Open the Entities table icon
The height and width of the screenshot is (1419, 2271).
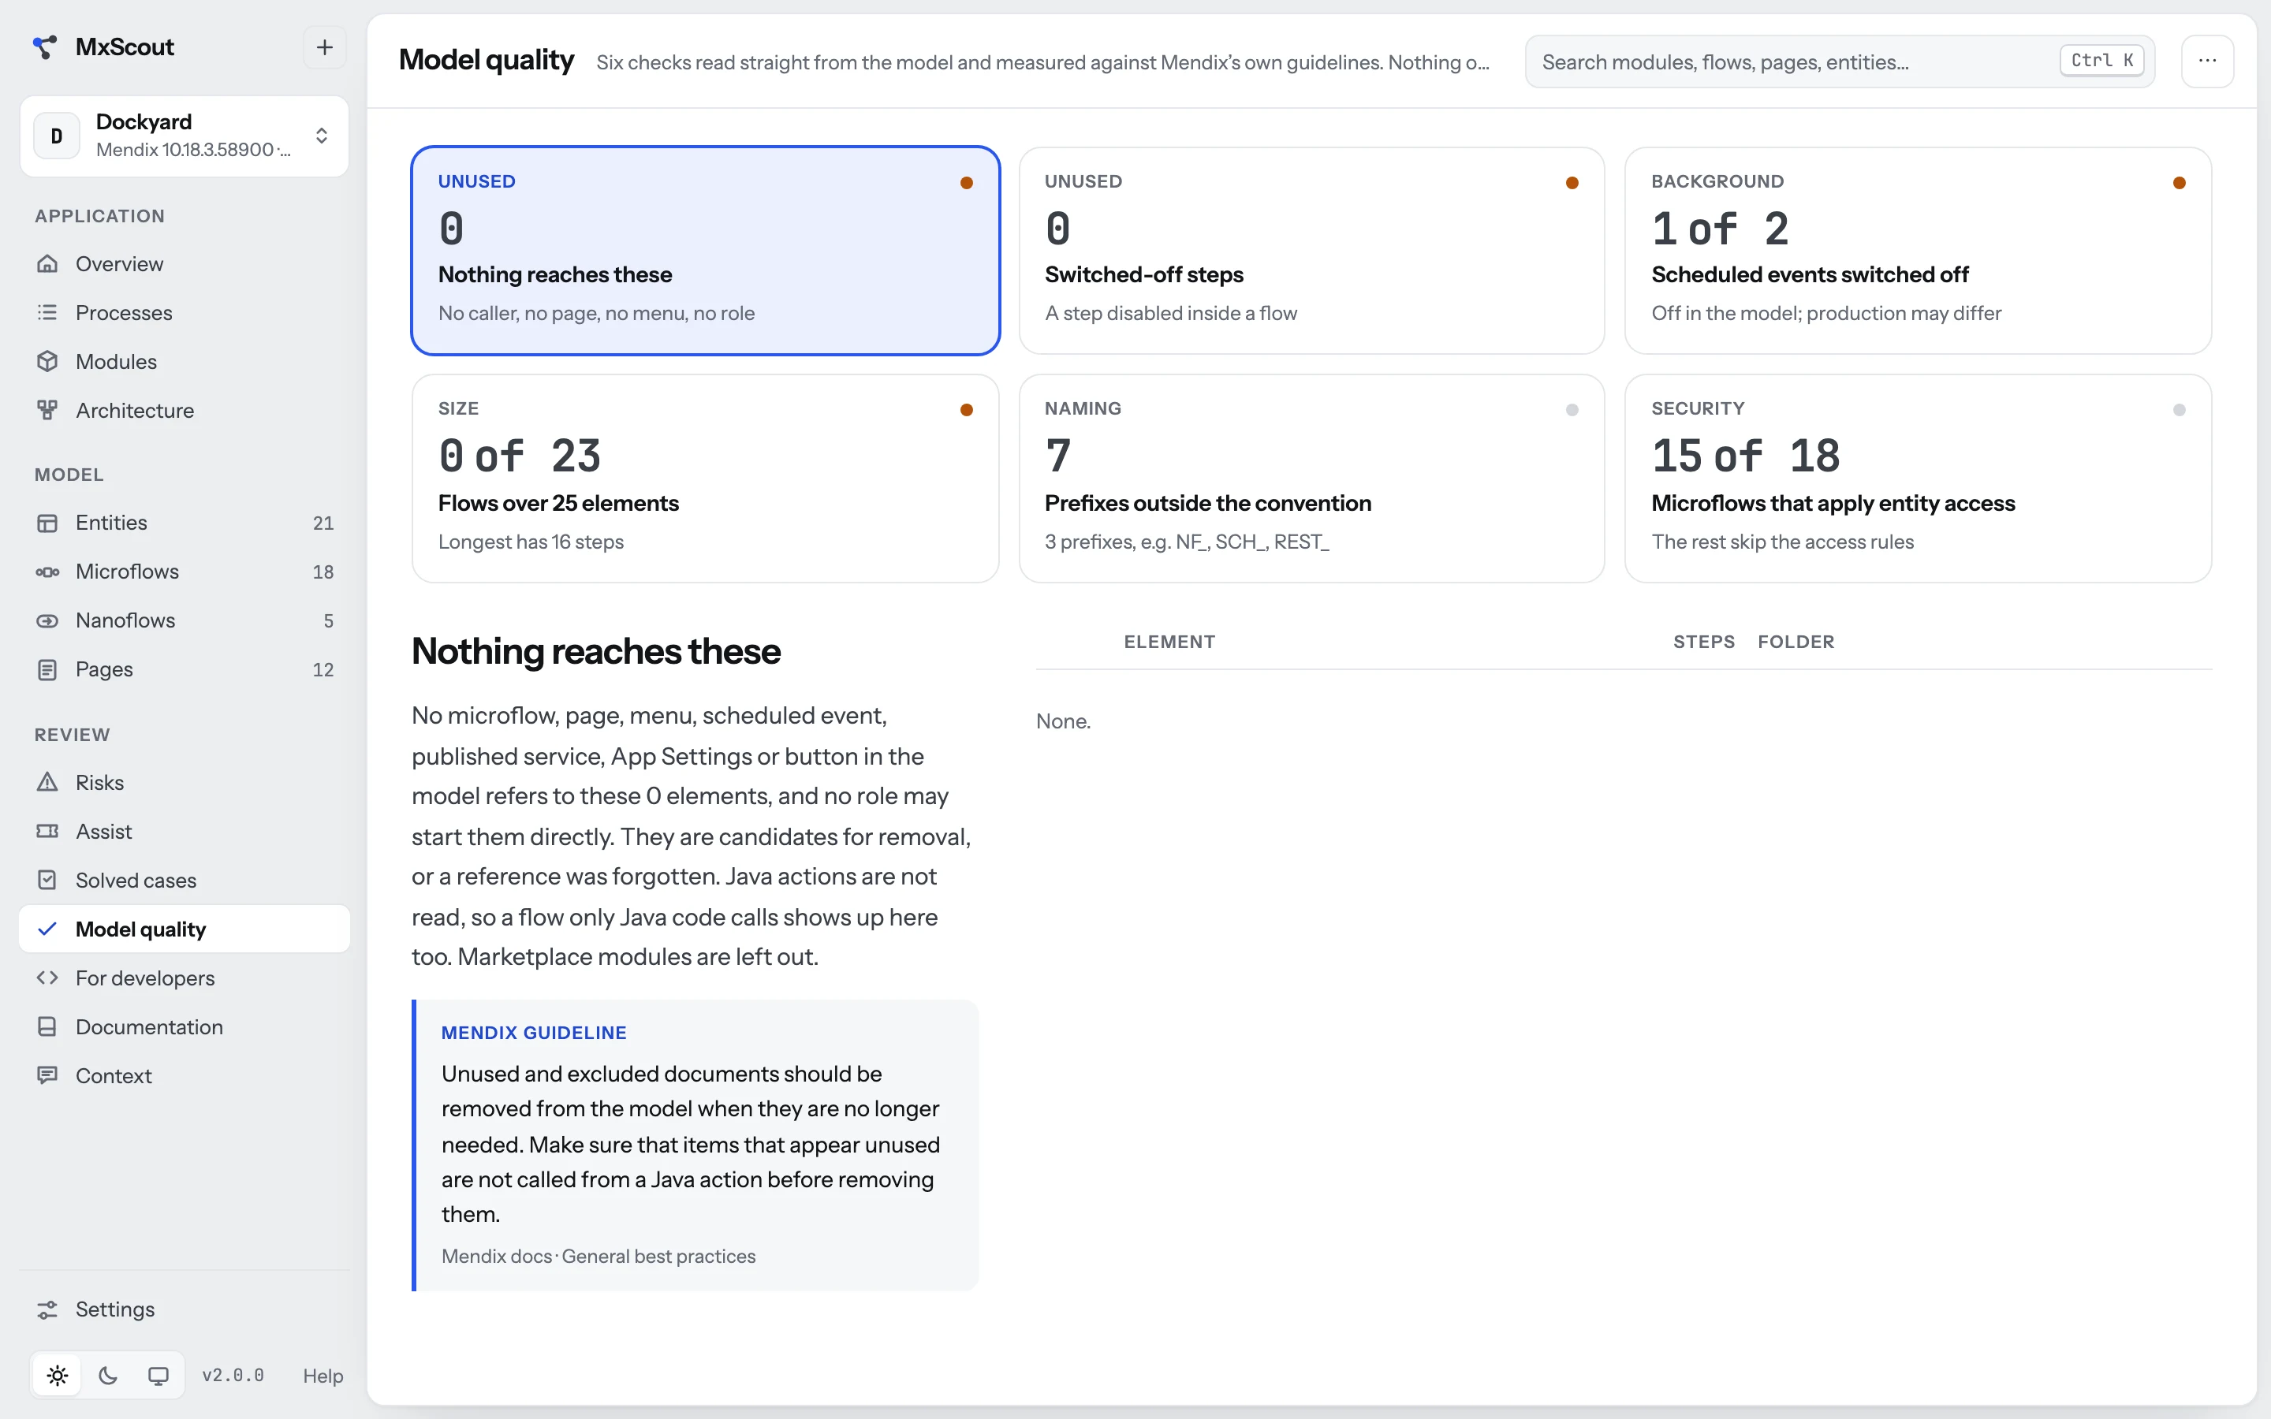coord(47,523)
